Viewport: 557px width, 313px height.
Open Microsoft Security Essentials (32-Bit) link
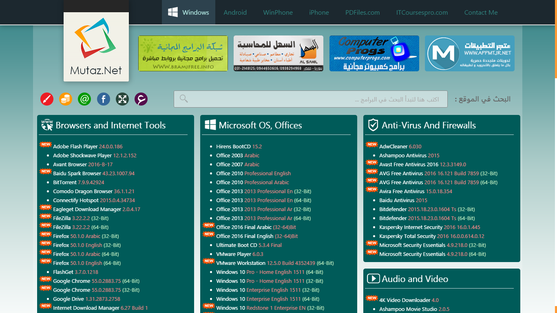coord(433,245)
